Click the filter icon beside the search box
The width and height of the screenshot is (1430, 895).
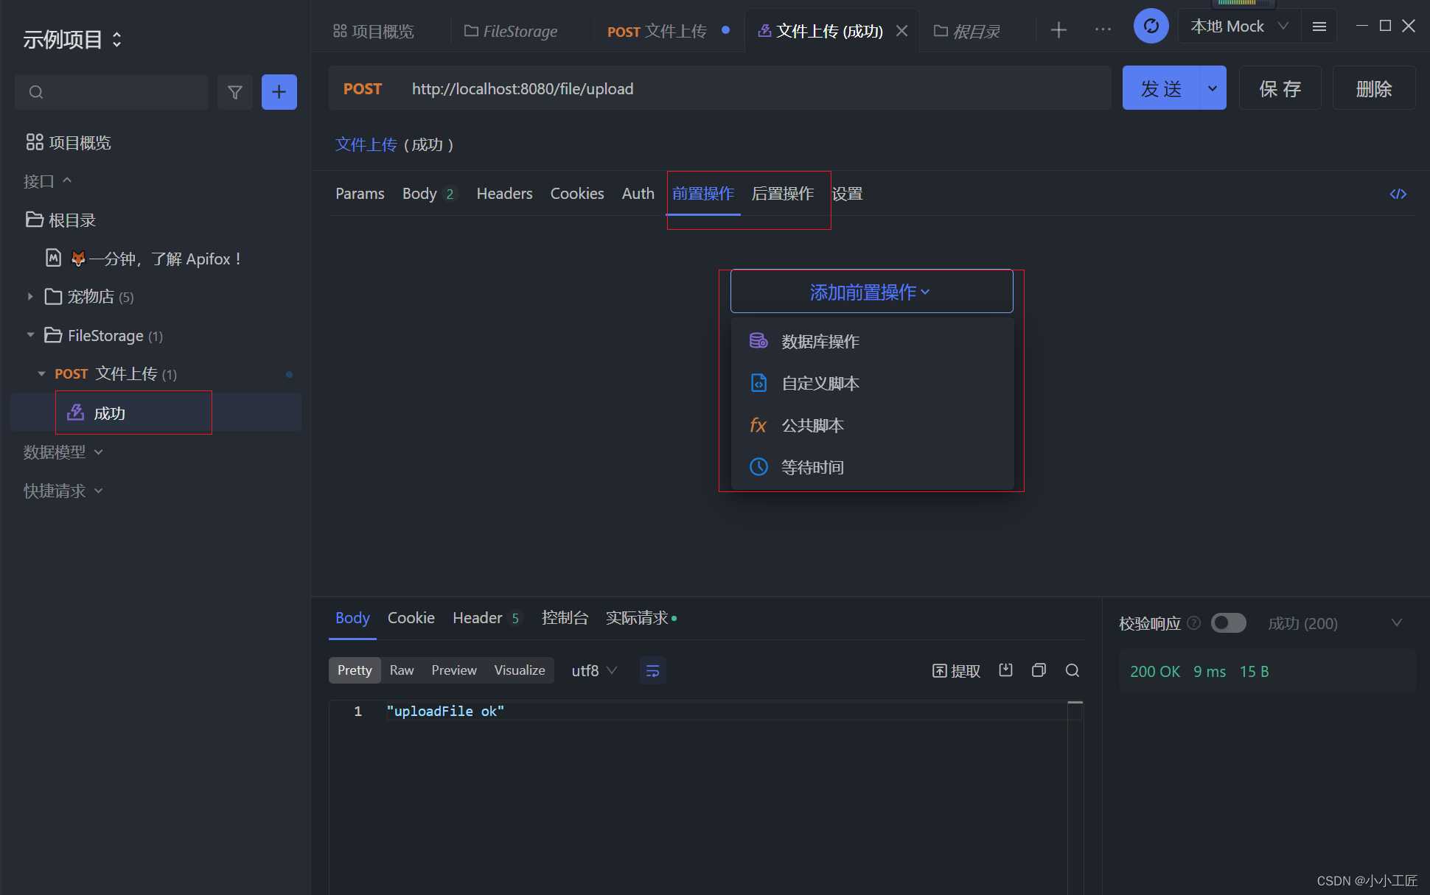coord(234,92)
